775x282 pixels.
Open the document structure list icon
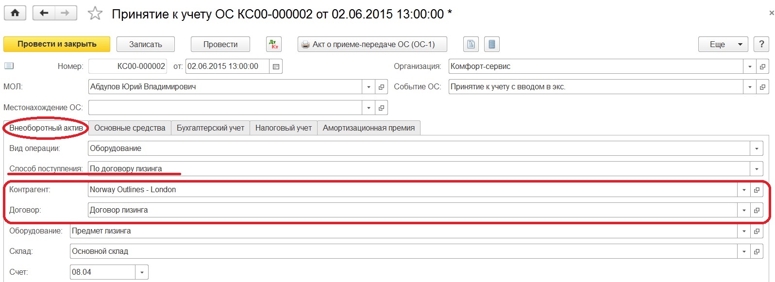tap(491, 44)
